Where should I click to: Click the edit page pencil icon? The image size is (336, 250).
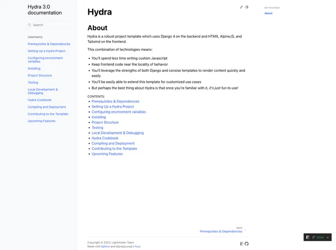pos(241,7)
